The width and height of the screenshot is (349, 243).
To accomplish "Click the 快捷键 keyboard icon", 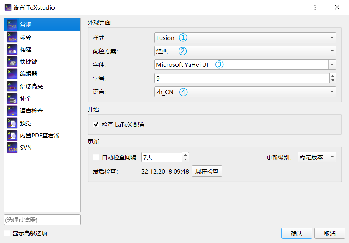I will pyautogui.click(x=12, y=62).
